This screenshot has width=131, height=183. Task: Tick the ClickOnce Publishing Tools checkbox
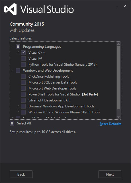point(23,76)
